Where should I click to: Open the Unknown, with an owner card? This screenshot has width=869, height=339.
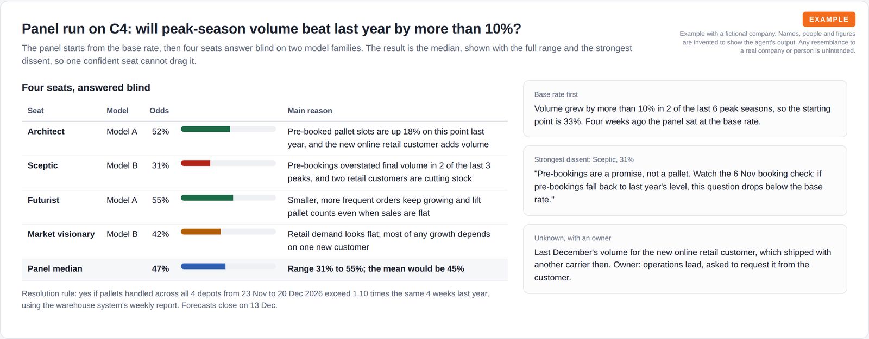[685, 259]
